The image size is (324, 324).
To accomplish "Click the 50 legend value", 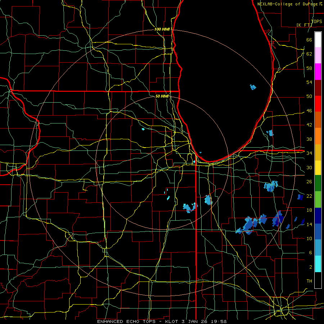I will coord(309,96).
